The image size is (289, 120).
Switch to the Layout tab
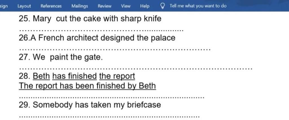pos(24,6)
